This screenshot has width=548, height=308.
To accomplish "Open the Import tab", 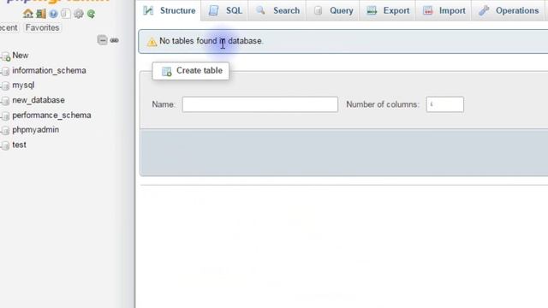I will (444, 10).
